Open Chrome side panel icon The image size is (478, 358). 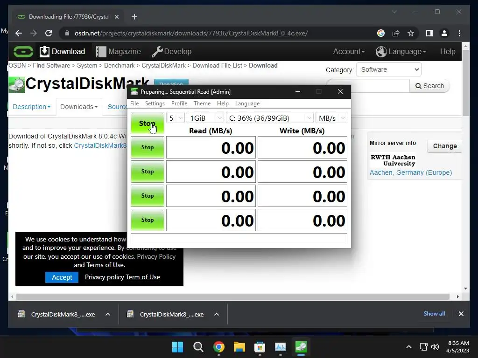429,33
